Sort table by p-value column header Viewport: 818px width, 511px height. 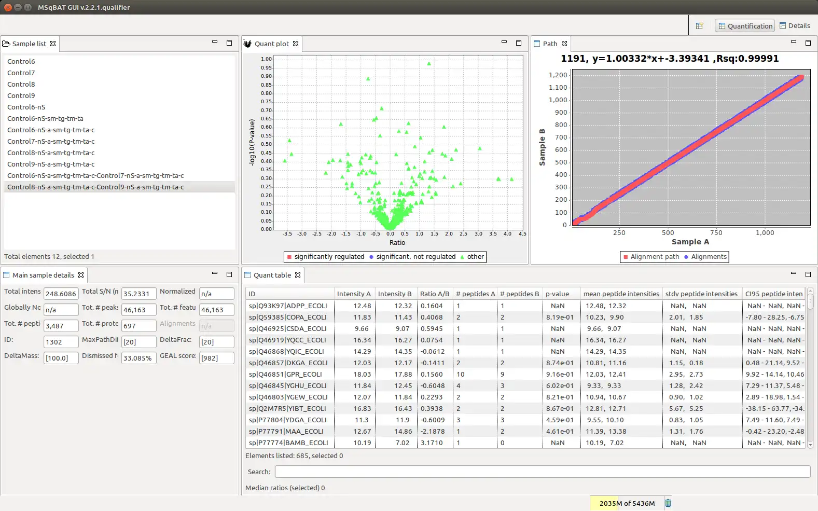[557, 294]
